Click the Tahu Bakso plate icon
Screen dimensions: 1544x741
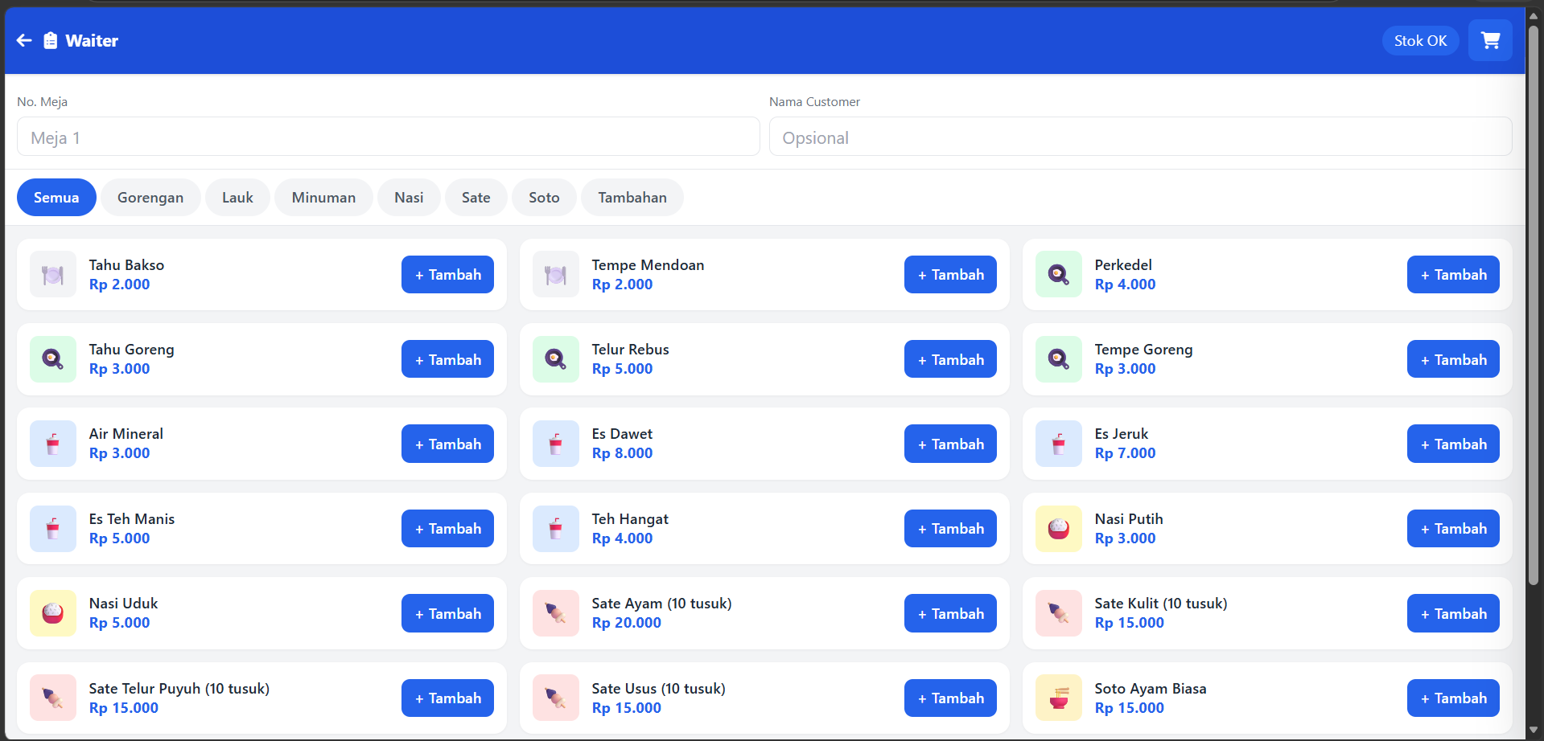(52, 274)
